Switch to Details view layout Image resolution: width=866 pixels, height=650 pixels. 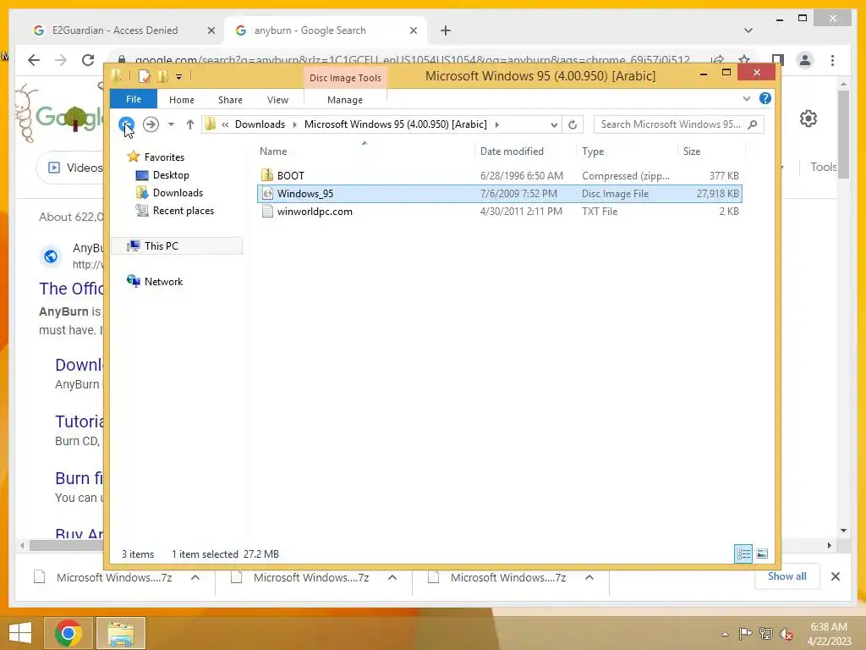pos(743,554)
